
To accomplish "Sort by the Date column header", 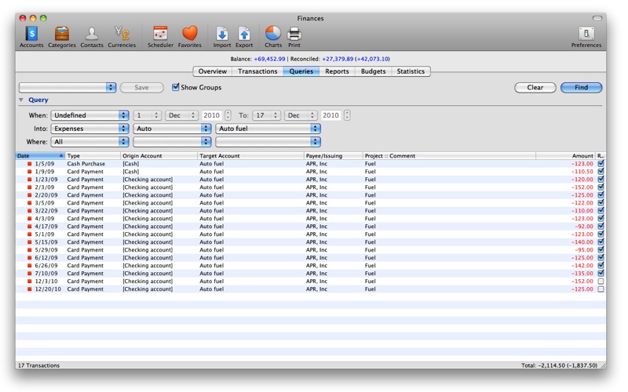I will click(40, 155).
